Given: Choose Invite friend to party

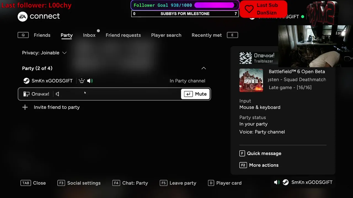Looking at the screenshot, I should coord(57,107).
